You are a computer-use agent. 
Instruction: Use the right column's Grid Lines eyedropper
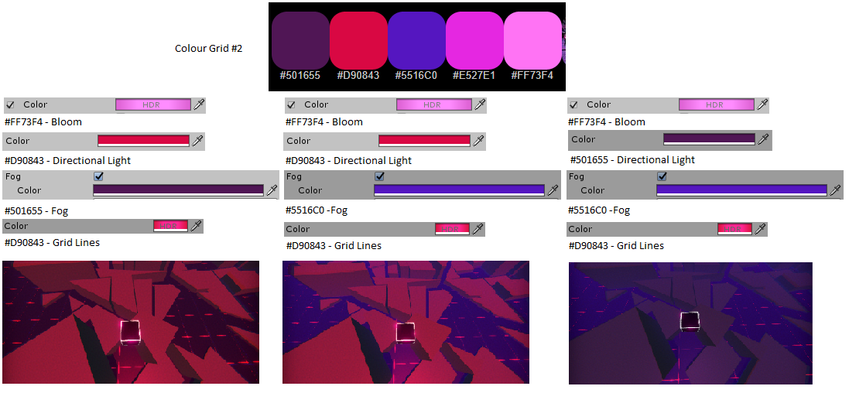coord(760,229)
